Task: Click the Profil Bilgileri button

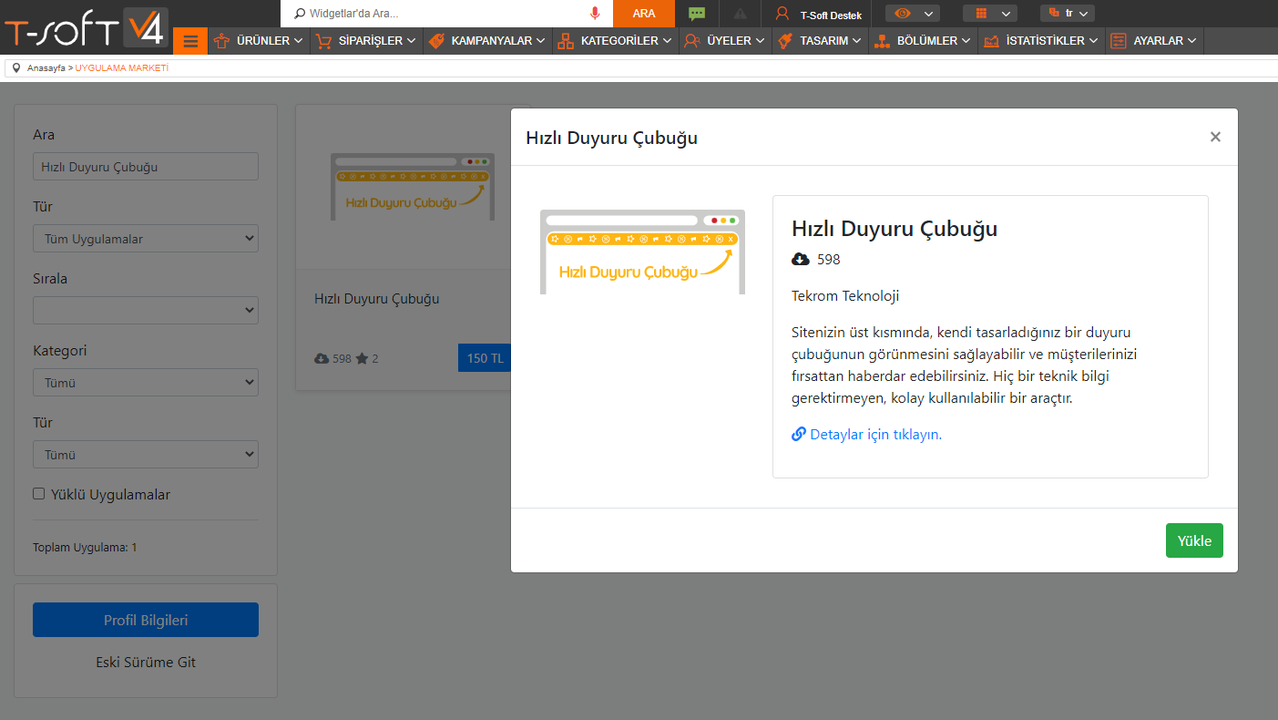Action: click(146, 620)
